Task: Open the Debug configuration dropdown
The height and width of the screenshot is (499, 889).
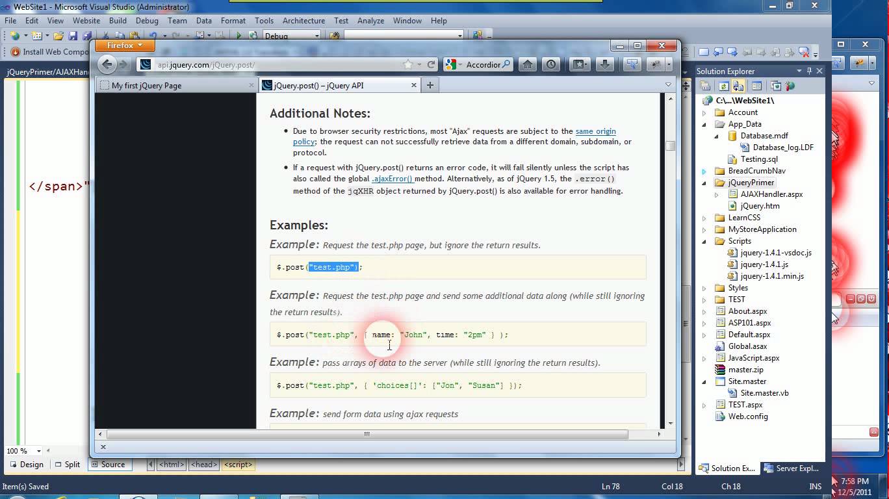Action: 316,36
